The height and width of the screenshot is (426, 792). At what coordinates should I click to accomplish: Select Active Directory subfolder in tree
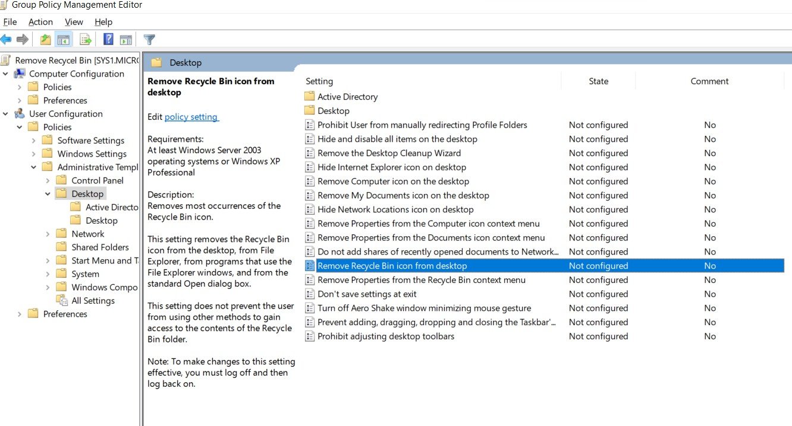112,207
